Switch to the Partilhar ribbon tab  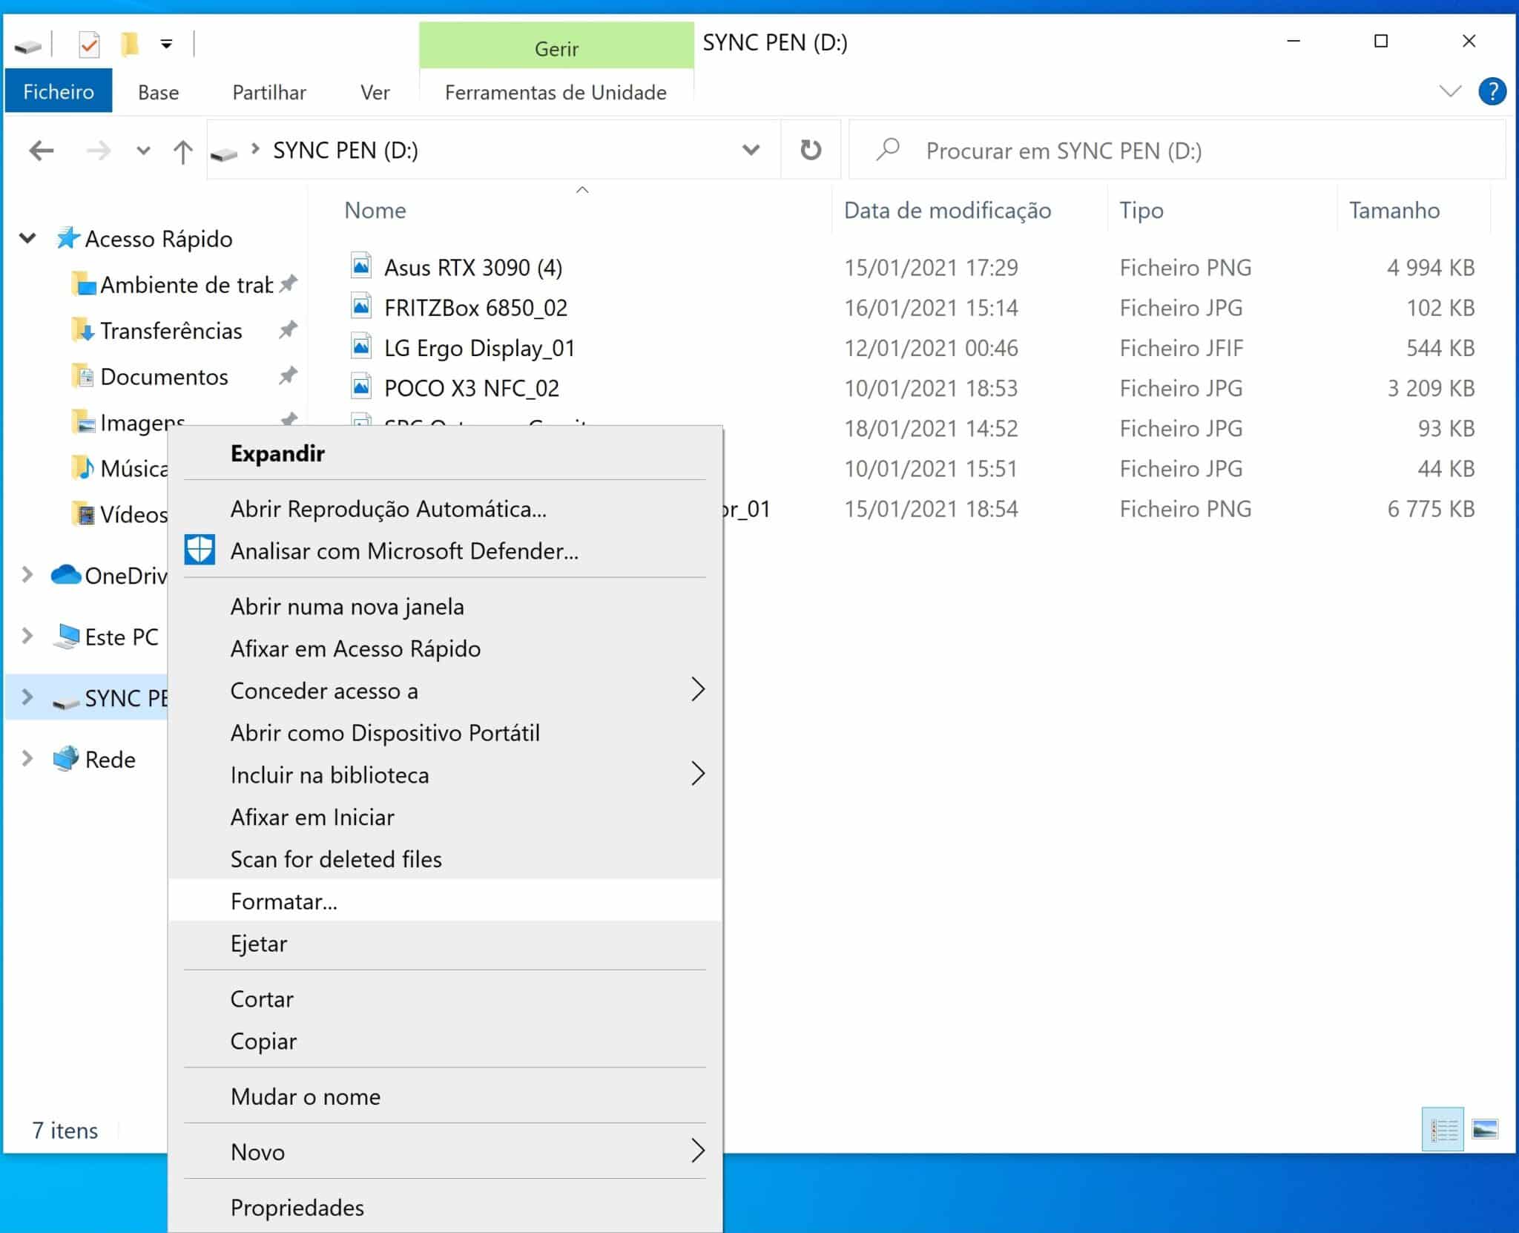tap(269, 92)
